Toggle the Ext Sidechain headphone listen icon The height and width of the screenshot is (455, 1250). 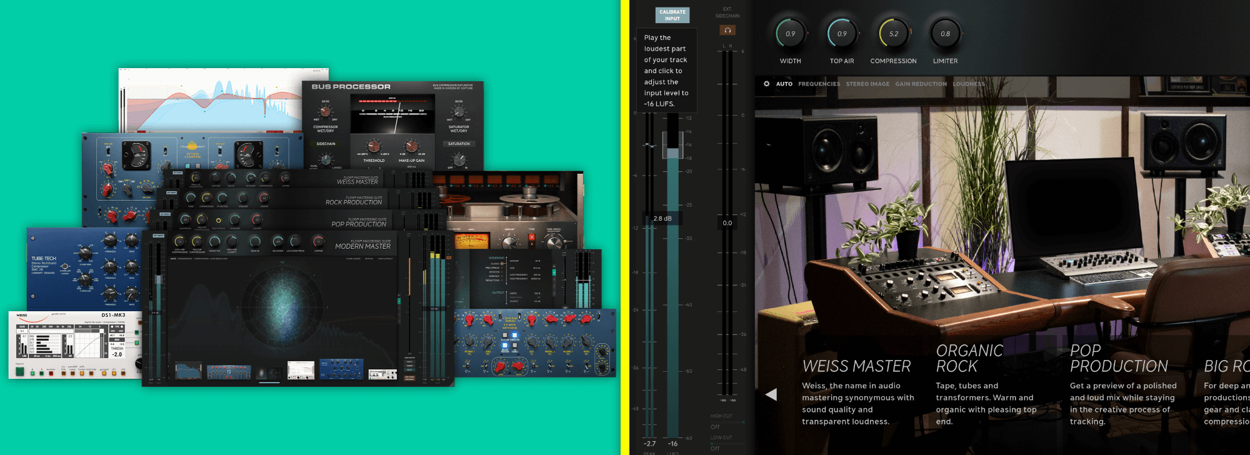point(727,30)
